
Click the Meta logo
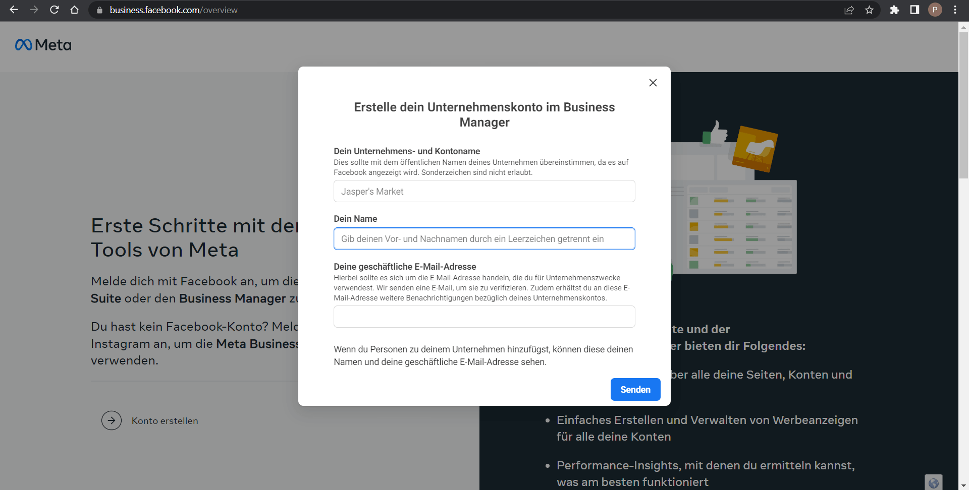pos(43,45)
